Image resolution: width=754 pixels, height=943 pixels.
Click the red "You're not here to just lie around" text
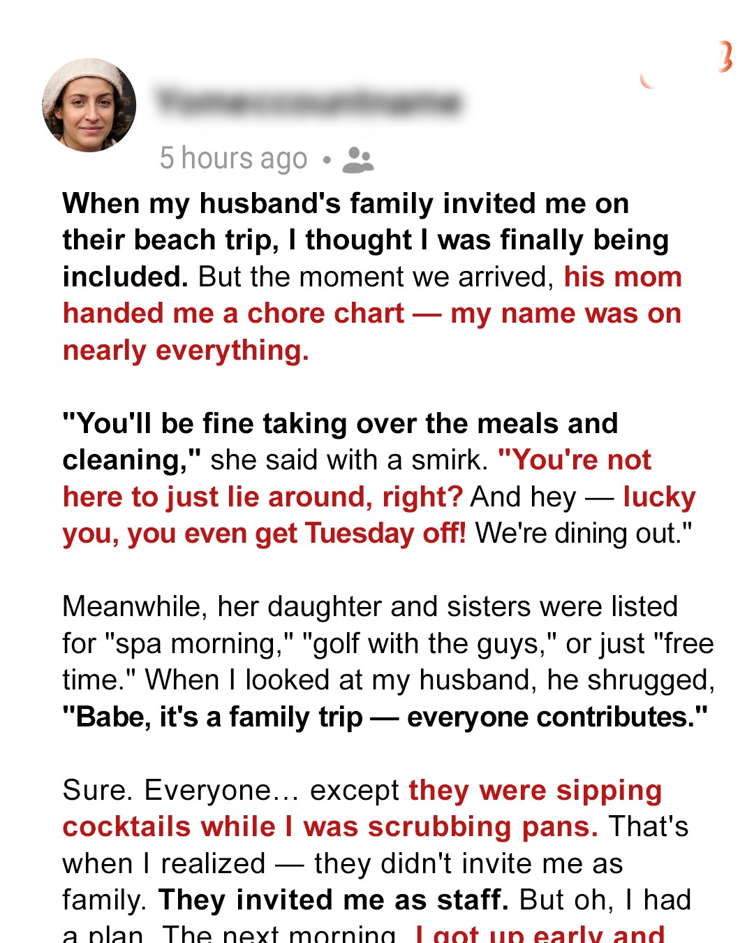263,497
